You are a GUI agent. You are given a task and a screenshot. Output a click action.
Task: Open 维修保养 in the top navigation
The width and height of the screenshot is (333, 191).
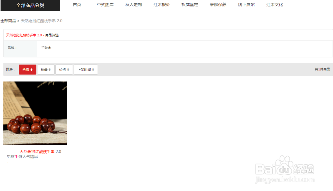(218, 5)
